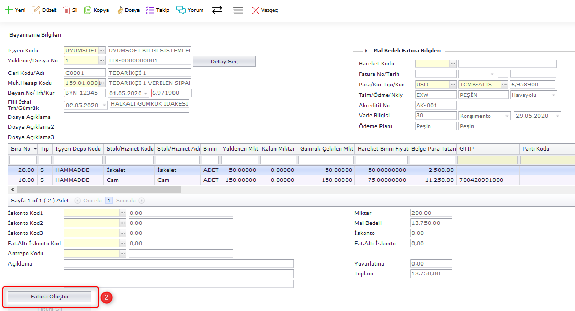Open the Konşimento dropdown
The image size is (575, 311).
(507, 116)
